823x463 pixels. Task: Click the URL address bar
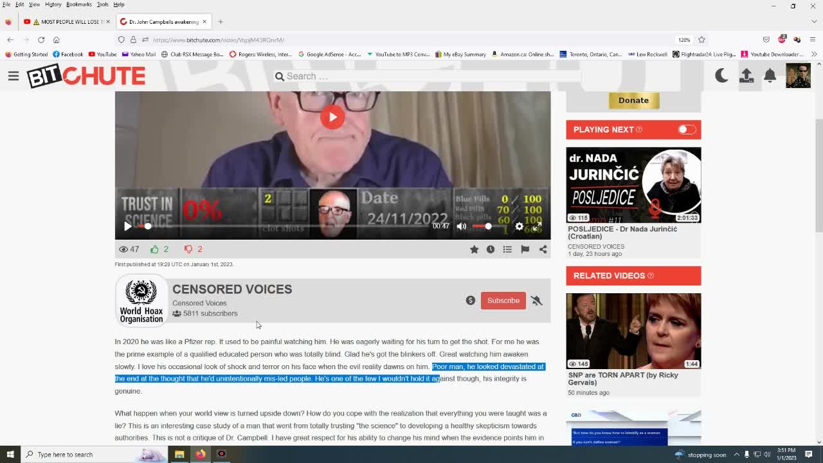coord(411,40)
